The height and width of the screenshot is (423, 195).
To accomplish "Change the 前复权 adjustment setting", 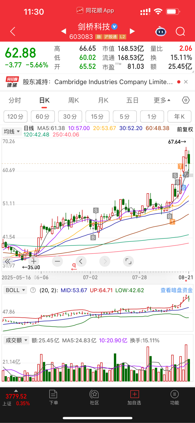I will click(x=185, y=130).
